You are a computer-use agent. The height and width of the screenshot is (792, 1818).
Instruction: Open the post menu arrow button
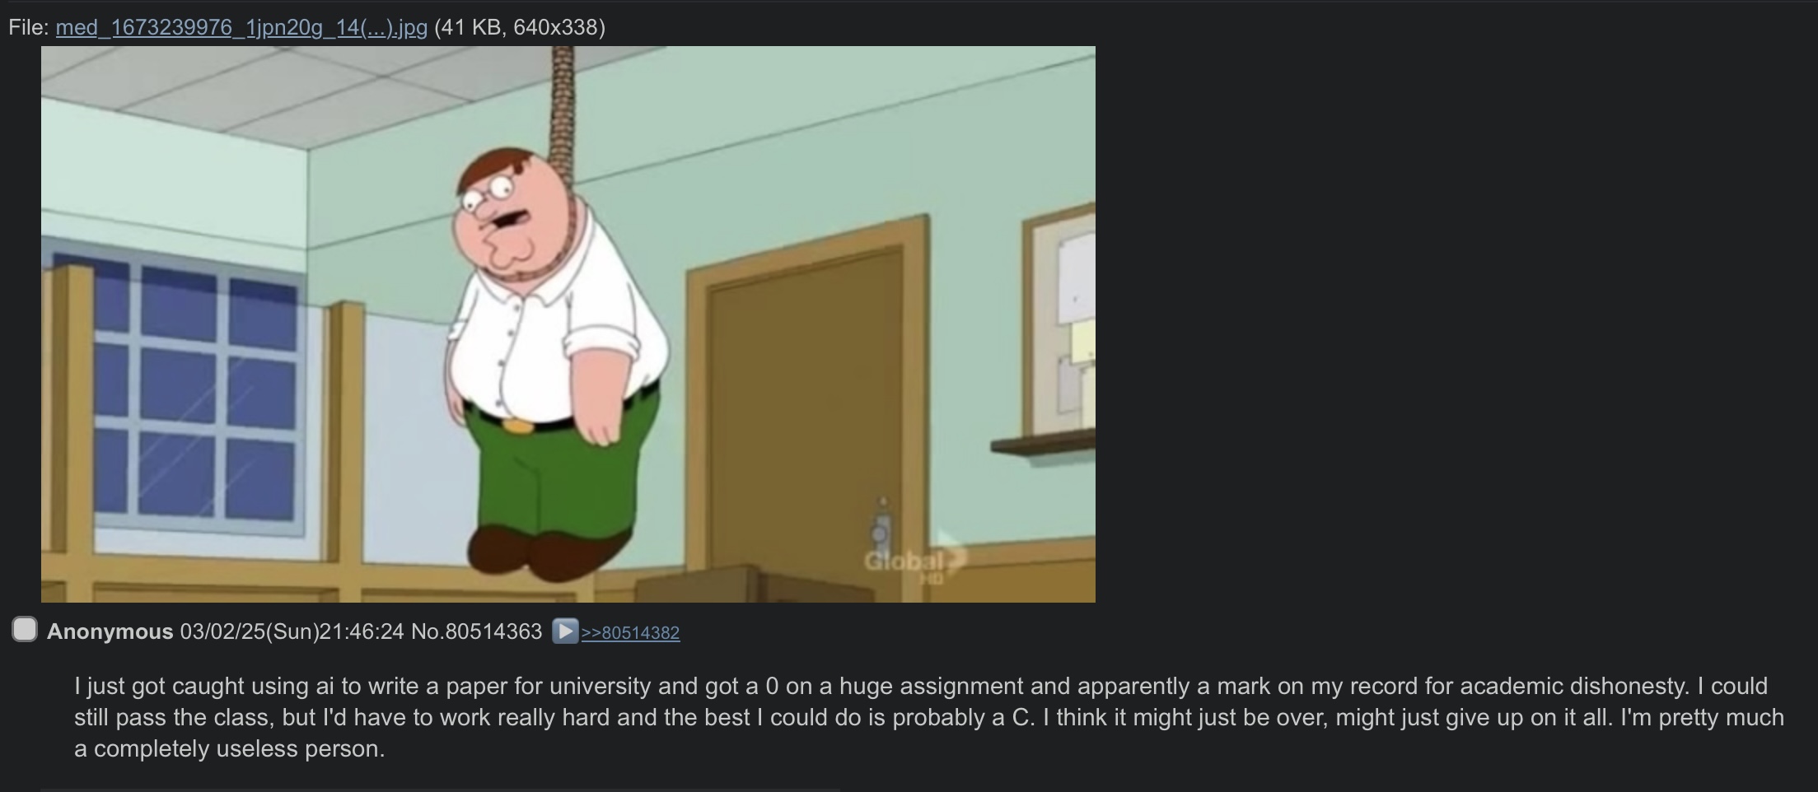tap(565, 631)
